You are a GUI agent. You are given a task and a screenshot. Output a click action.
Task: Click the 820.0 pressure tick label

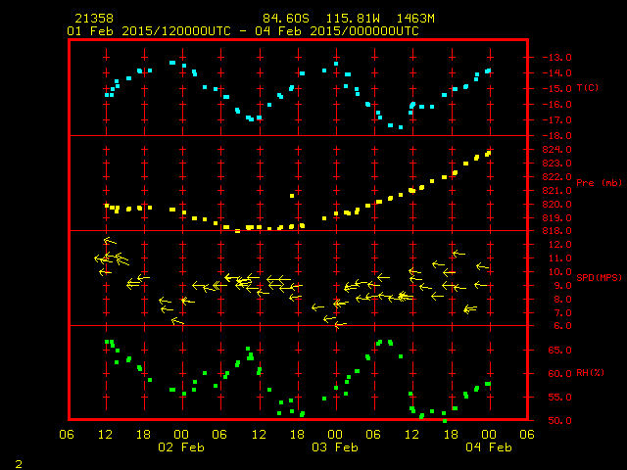pyautogui.click(x=557, y=205)
